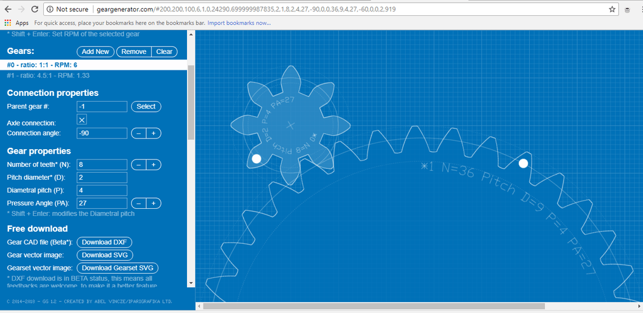Viewport: 643px width, 313px height.
Task: Follow the 'Import bookmarks now...' link
Action: (239, 23)
